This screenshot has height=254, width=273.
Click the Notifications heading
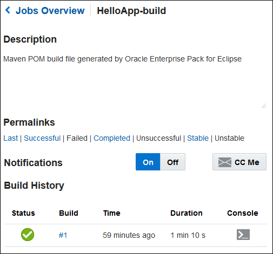[33, 162]
